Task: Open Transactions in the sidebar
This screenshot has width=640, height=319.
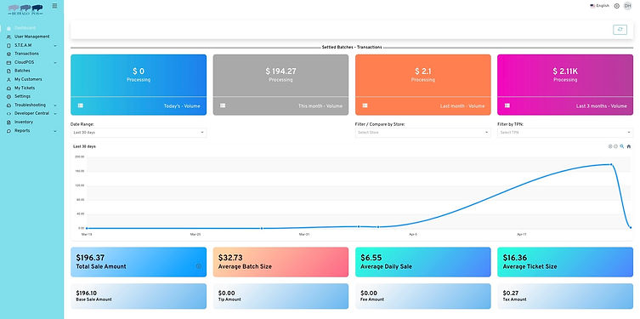Action: click(x=26, y=54)
